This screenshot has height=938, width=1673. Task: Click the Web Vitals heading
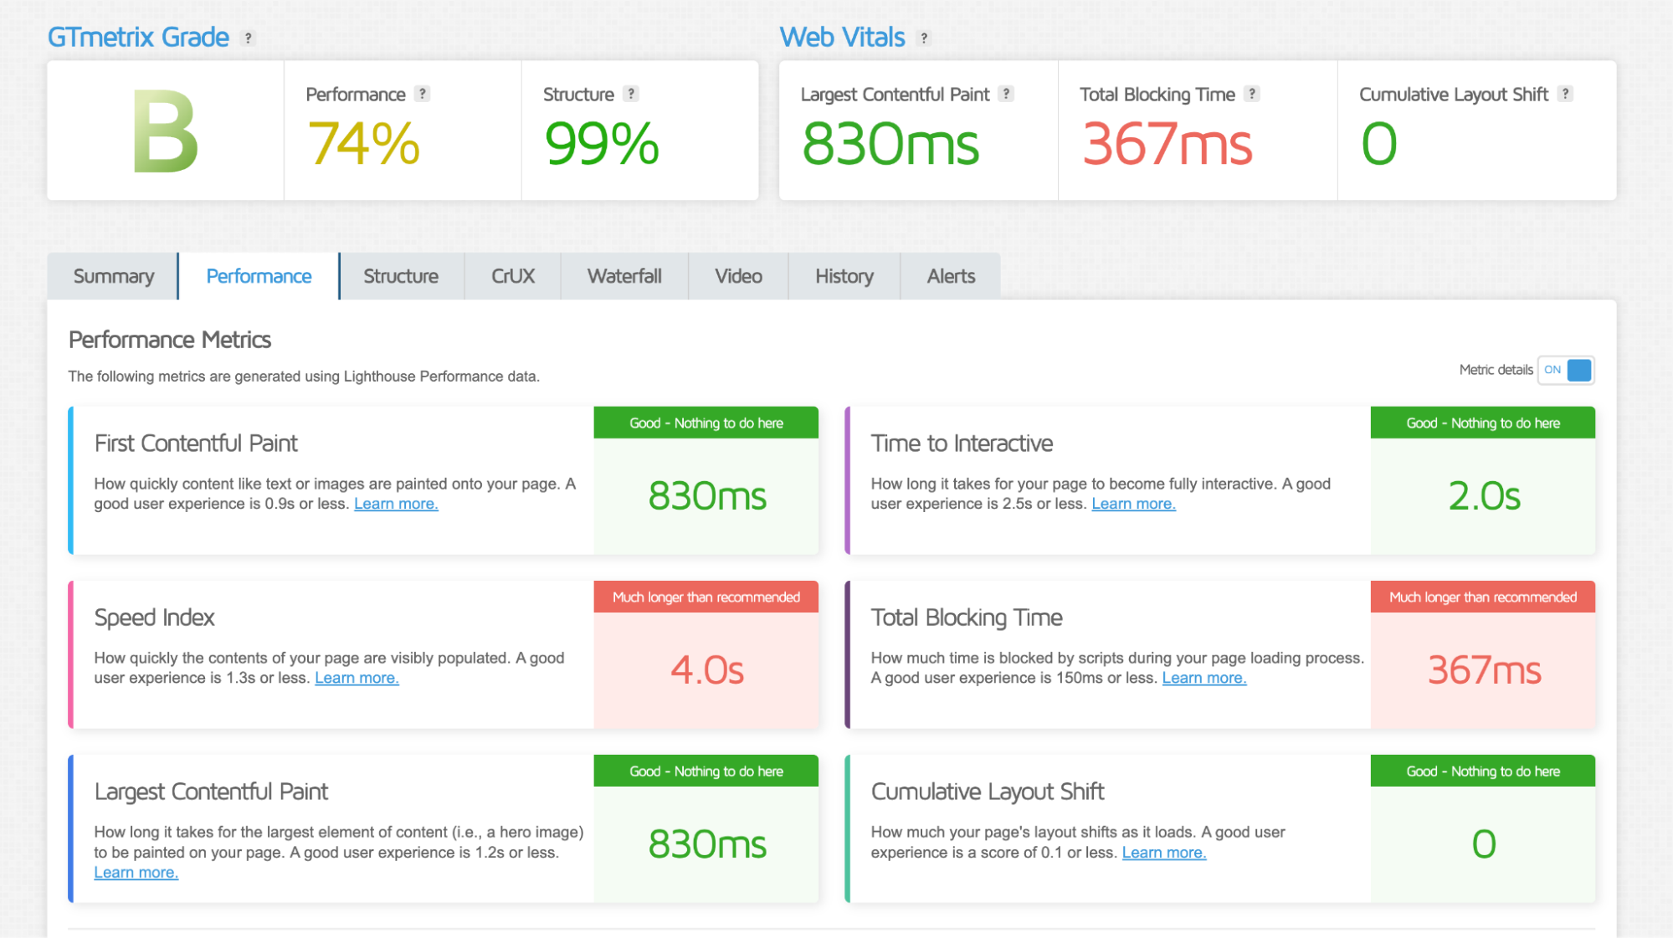(842, 37)
